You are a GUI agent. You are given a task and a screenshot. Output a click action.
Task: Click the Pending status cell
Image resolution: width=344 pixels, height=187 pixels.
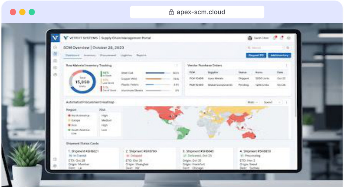(244, 85)
